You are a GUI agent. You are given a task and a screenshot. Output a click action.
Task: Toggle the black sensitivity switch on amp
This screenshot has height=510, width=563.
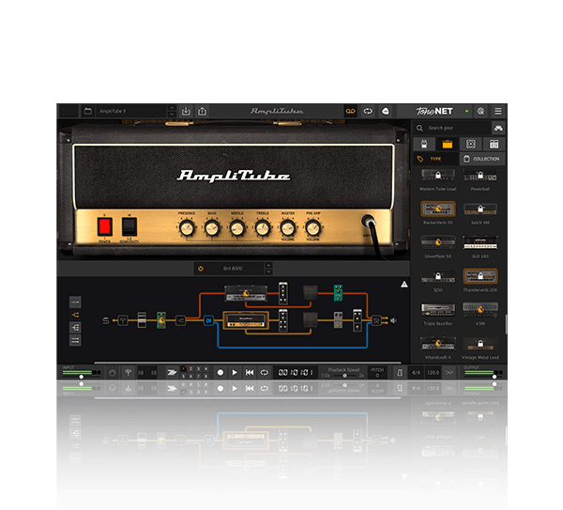point(129,226)
